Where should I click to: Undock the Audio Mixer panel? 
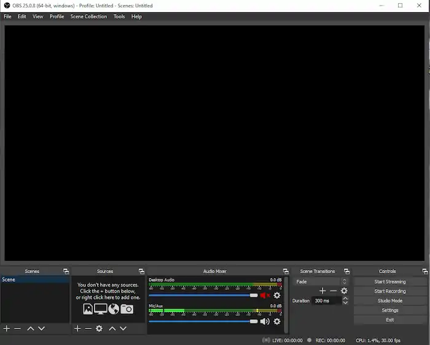286,271
